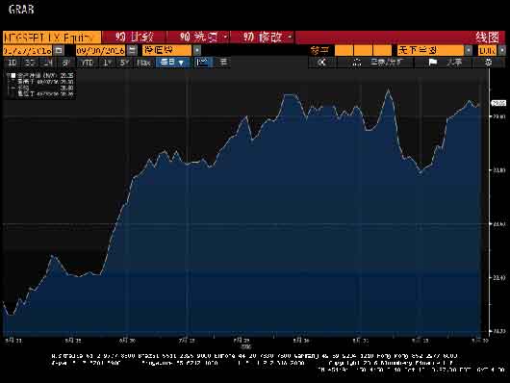Select the Max range button
Viewport: 510px width, 383px height.
point(143,63)
